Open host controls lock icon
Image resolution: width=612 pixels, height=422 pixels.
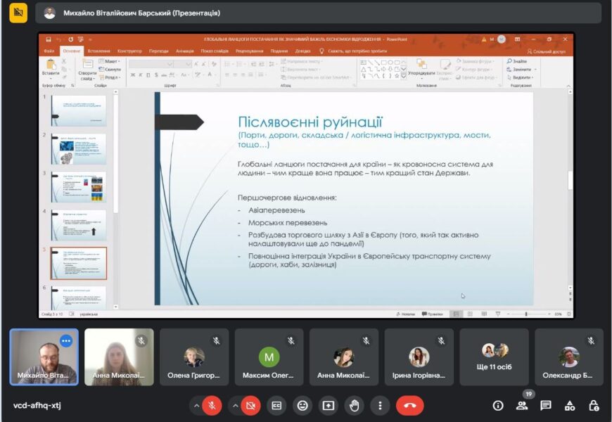pos(594,405)
